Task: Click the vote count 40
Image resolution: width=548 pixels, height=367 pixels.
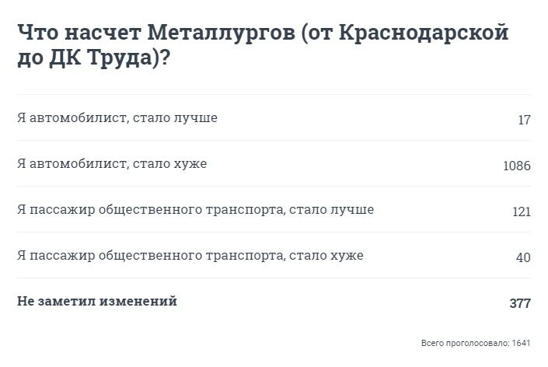Action: pos(523,257)
